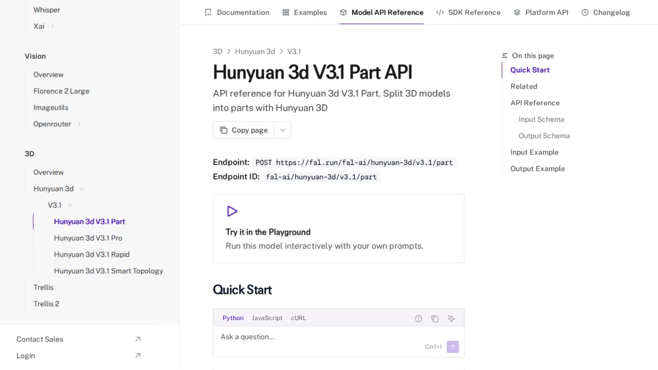
Task: Jump to Input Schema in page outline
Action: [x=541, y=119]
